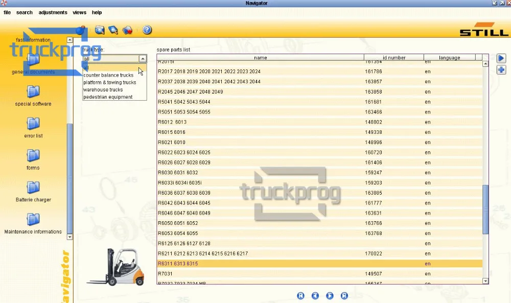Click sidebar scrollbar up arrow
Image resolution: width=511 pixels, height=303 pixels.
coord(69,40)
